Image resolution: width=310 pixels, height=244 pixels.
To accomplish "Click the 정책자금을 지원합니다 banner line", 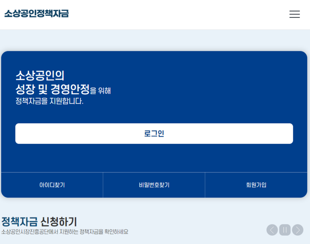I will (49, 101).
